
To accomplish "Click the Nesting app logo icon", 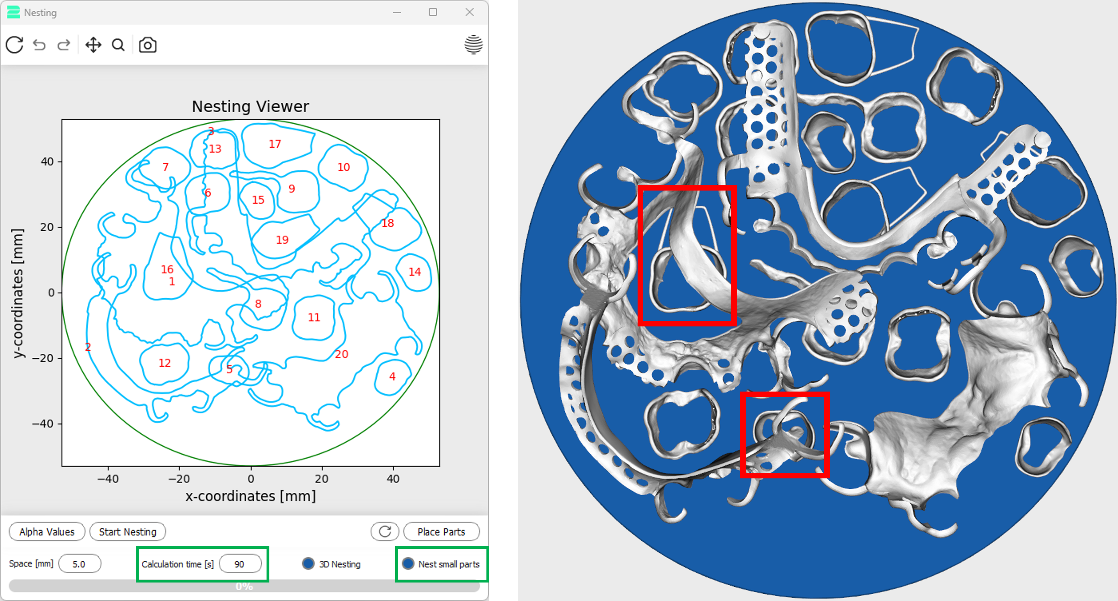I will 13,12.
